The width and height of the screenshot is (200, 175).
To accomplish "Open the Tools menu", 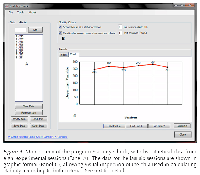I will click(x=21, y=12).
